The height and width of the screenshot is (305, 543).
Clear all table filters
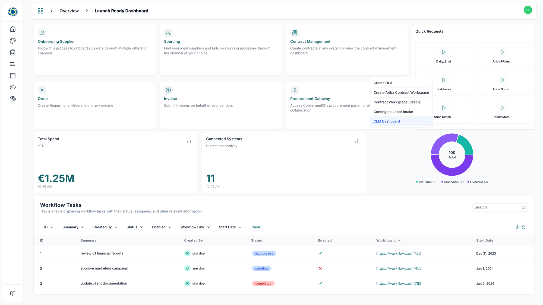pyautogui.click(x=256, y=227)
